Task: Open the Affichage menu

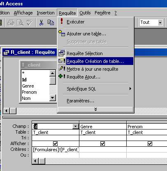Action: pyautogui.click(x=23, y=13)
